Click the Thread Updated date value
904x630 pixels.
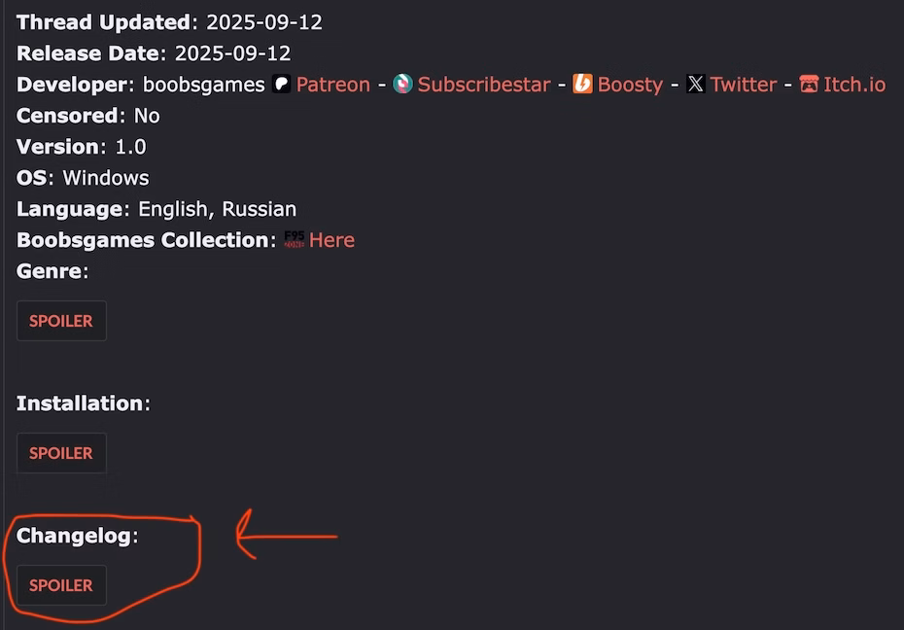pyautogui.click(x=263, y=22)
